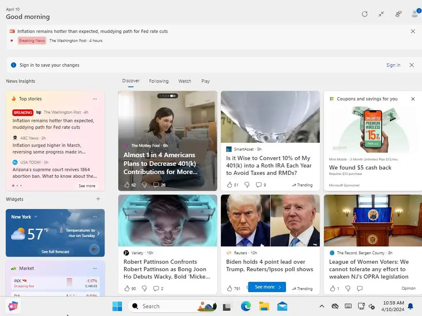Open the Following tab
The image size is (422, 316).
[159, 81]
